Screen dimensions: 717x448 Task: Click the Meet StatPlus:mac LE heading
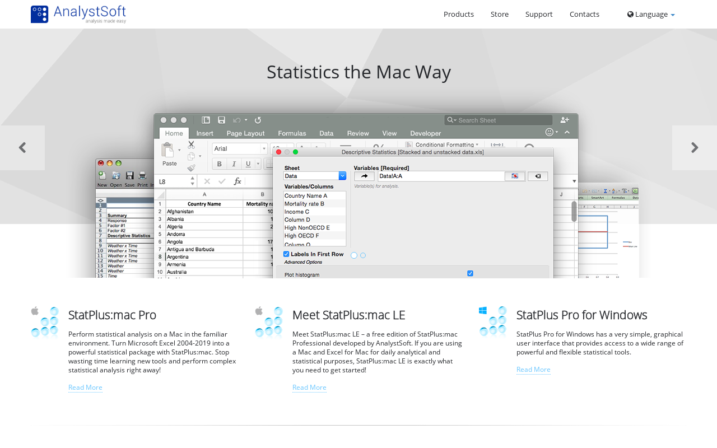pyautogui.click(x=348, y=315)
